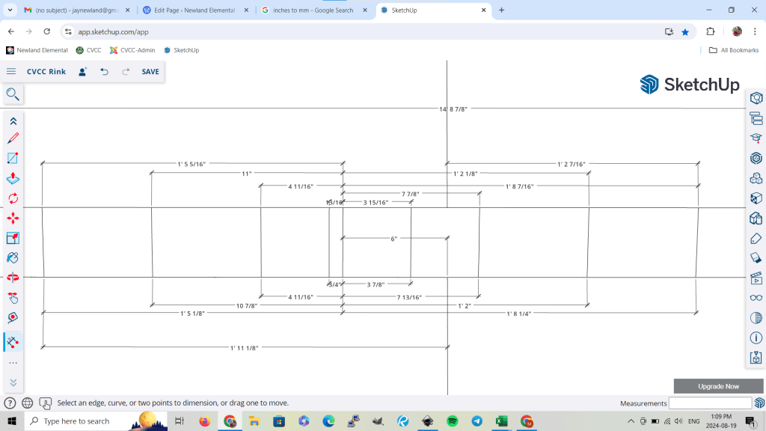Open the Search SketchUp magnifier
Image resolution: width=766 pixels, height=431 pixels.
click(x=13, y=94)
